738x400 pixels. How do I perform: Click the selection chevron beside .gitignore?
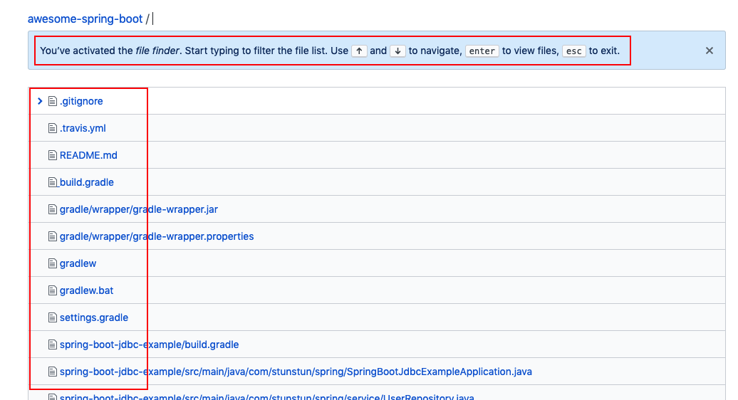click(40, 101)
